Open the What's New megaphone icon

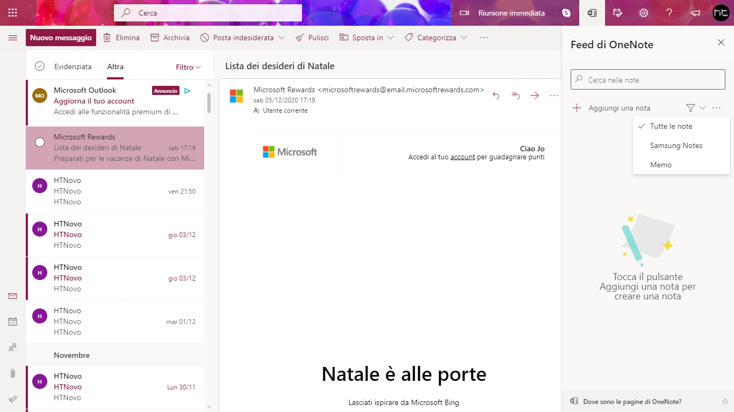pos(695,12)
